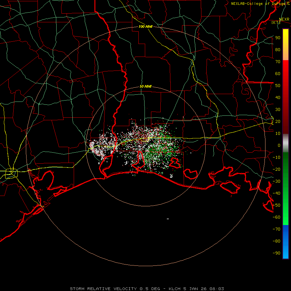This screenshot has width=291, height=291.
Task: Pick the gray zero-velocity segment of color bar
Action: [286, 143]
